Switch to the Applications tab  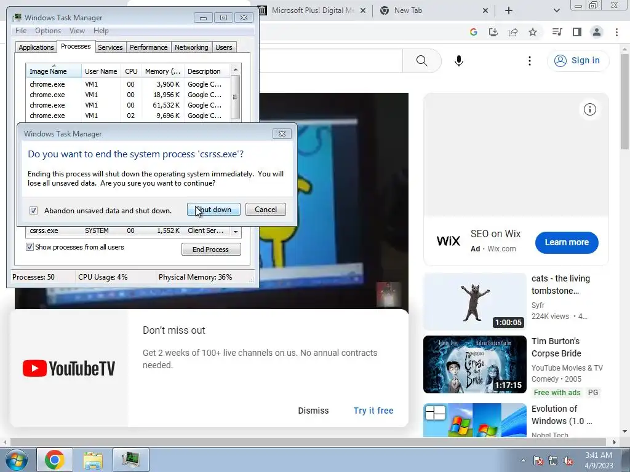pos(36,47)
